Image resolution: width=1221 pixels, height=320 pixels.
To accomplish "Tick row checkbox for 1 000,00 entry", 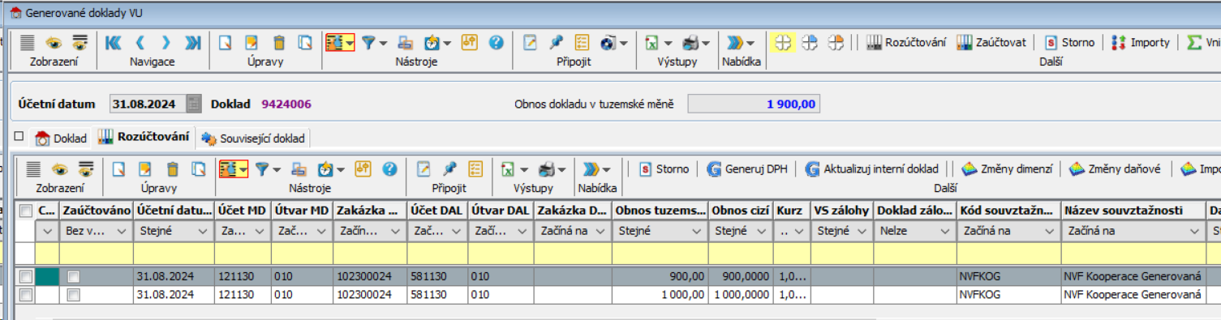I will pyautogui.click(x=26, y=295).
